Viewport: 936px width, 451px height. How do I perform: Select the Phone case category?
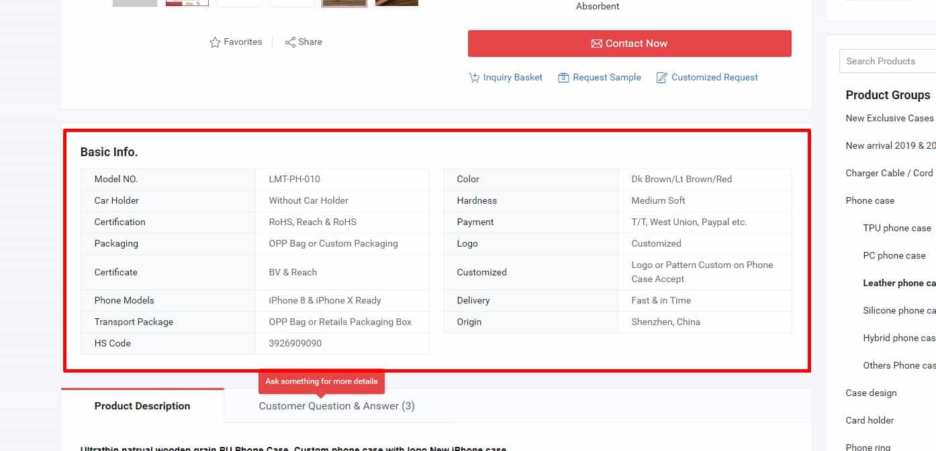pos(870,200)
